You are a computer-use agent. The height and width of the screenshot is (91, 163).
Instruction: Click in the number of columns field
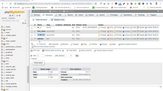coord(41,56)
